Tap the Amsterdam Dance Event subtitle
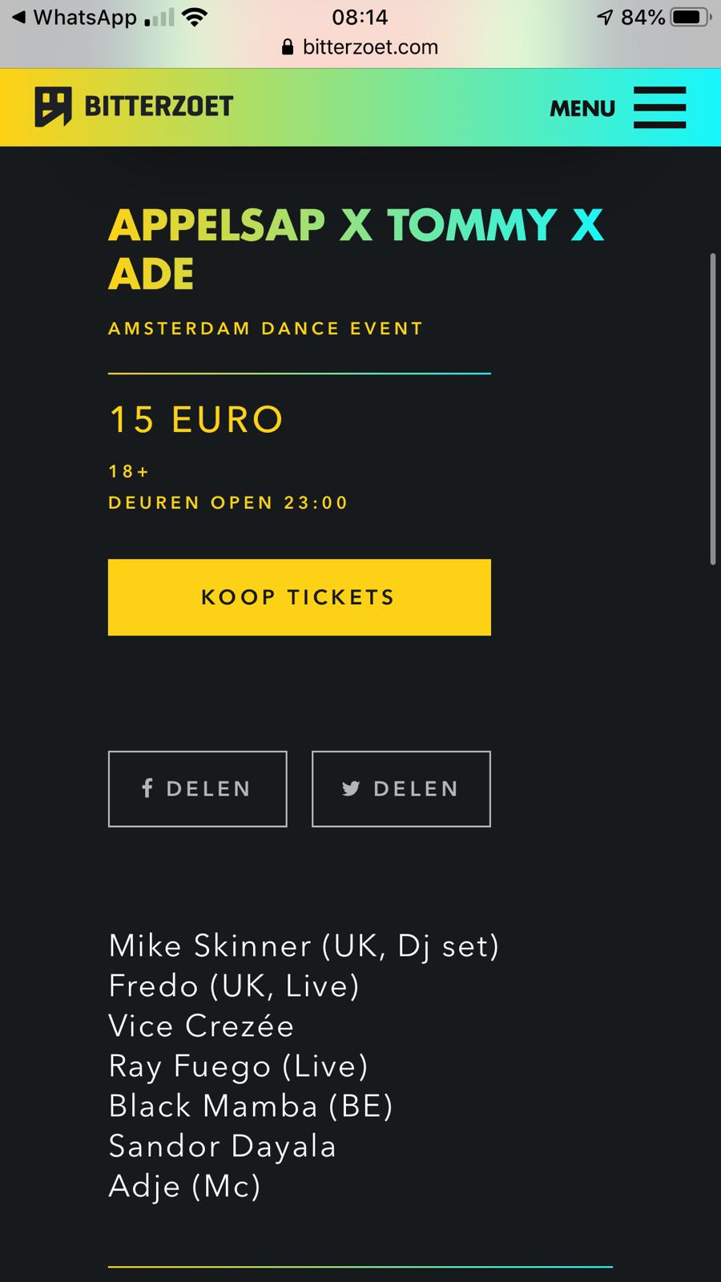This screenshot has width=721, height=1282. click(265, 329)
